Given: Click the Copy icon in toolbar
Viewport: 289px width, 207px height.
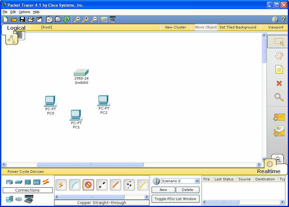Looking at the screenshot, I should click(49, 19).
